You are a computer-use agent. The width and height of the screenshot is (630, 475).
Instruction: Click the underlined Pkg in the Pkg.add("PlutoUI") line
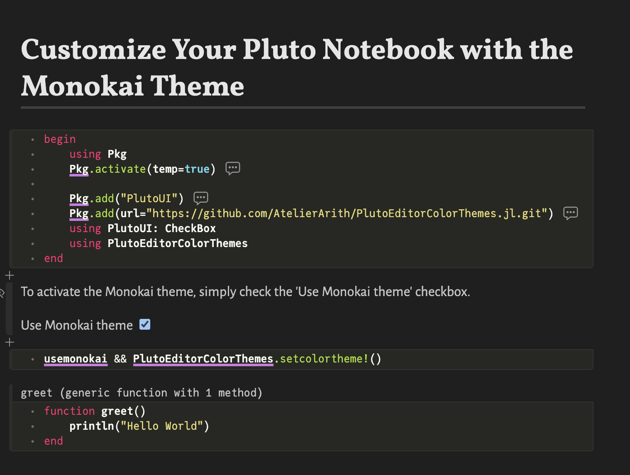click(79, 198)
